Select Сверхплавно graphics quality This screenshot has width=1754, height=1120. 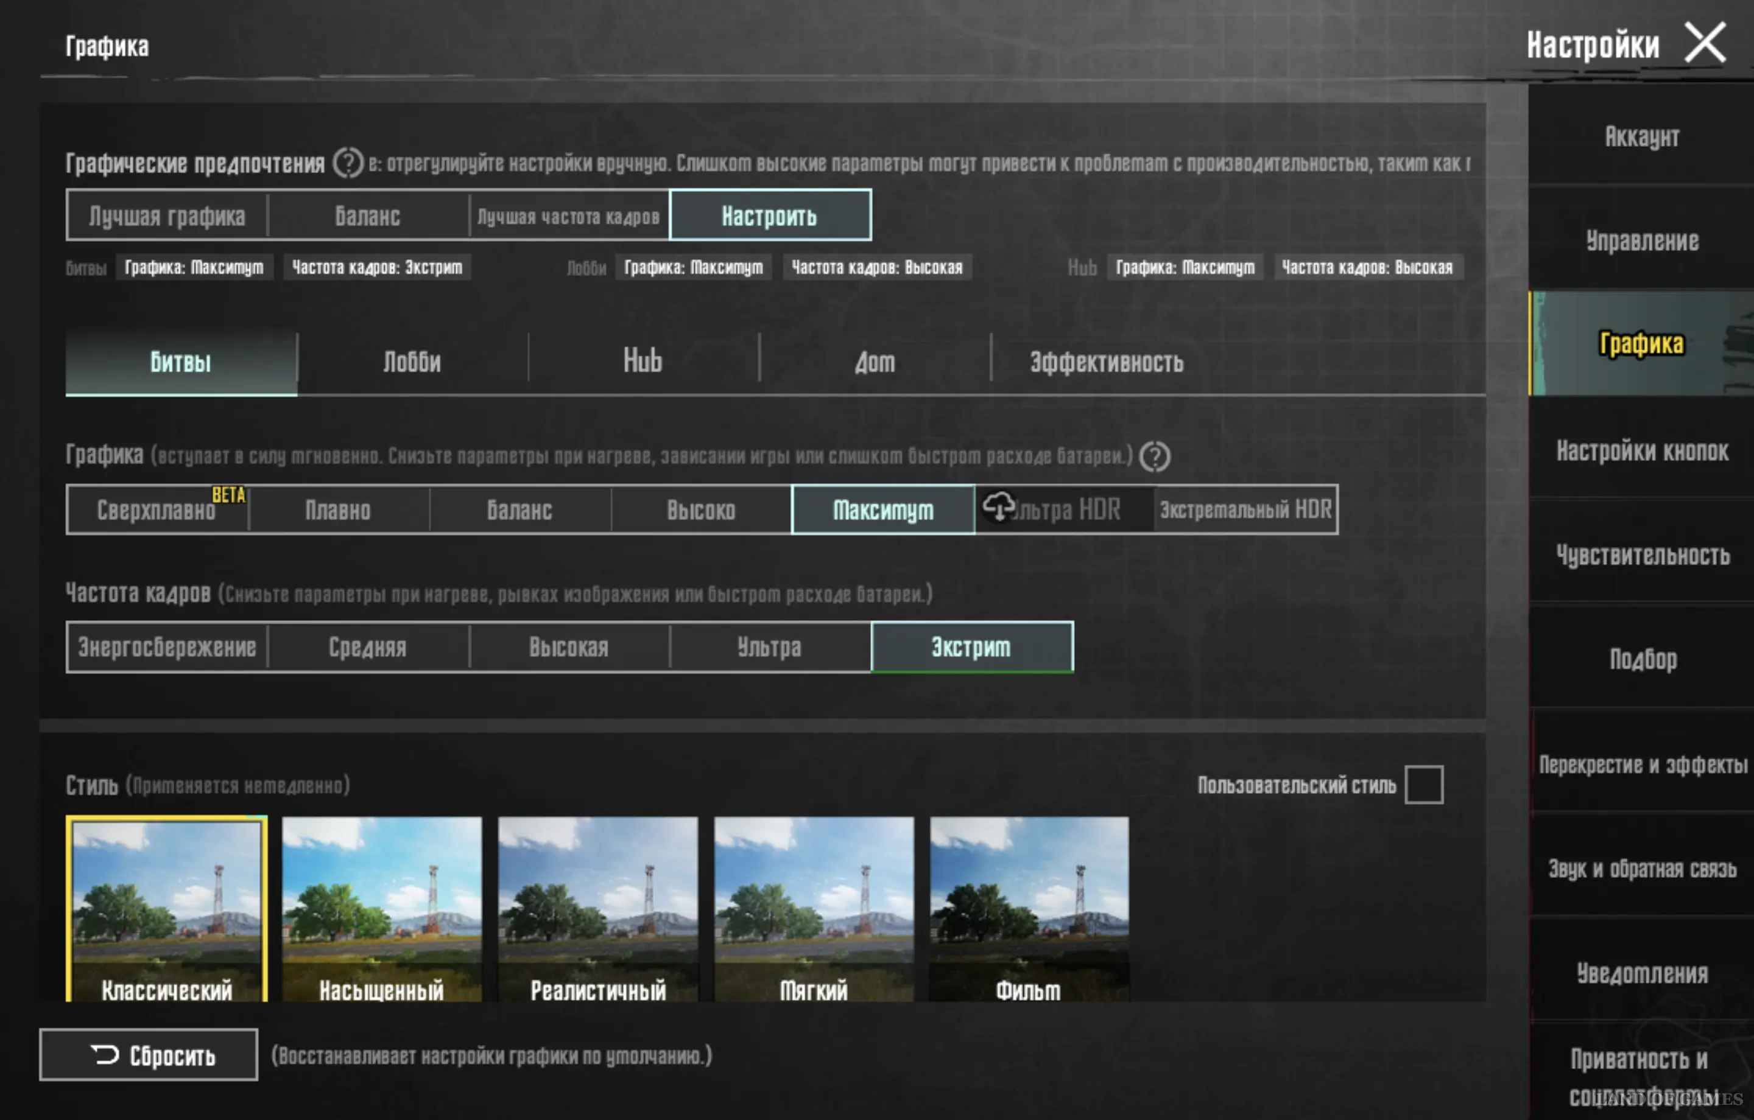(157, 509)
